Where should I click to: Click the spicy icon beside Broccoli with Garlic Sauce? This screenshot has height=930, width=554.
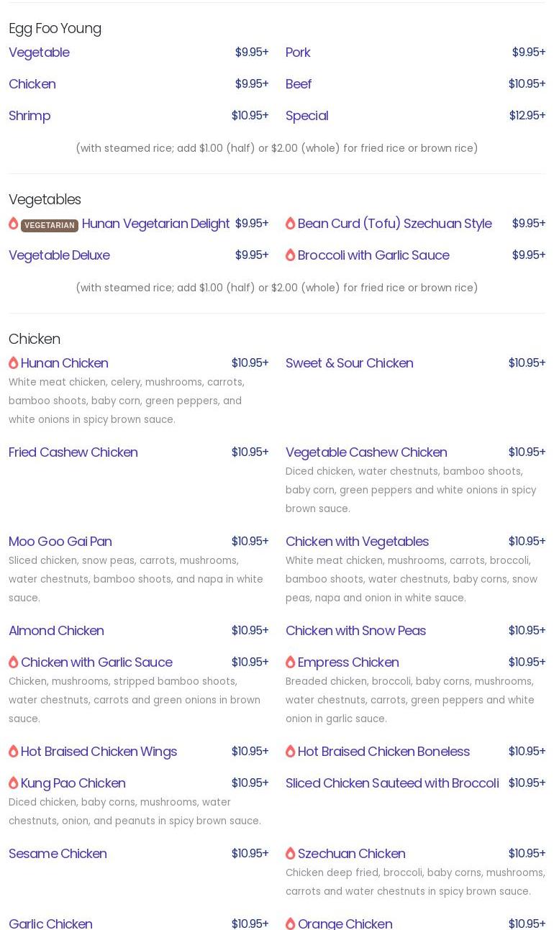pos(291,255)
